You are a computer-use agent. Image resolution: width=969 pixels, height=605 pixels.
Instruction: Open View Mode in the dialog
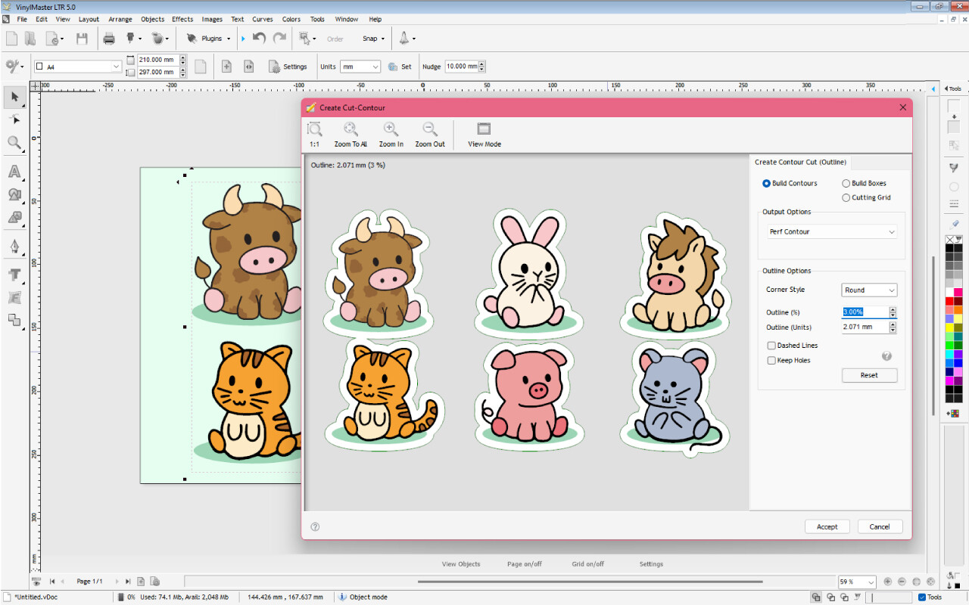[484, 130]
